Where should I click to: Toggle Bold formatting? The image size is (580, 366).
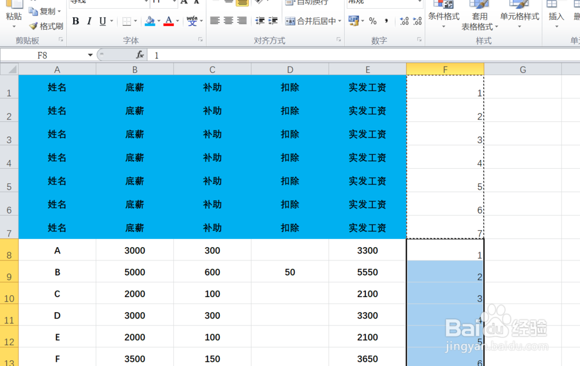[x=76, y=20]
